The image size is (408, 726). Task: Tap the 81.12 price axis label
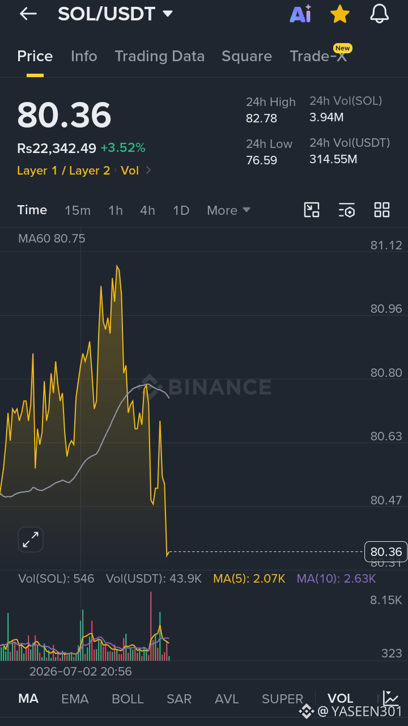386,245
